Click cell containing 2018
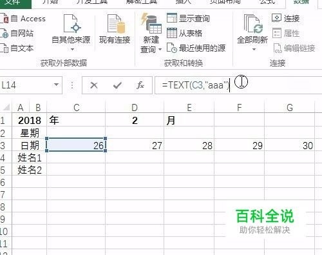The height and width of the screenshot is (255, 322). pos(30,120)
